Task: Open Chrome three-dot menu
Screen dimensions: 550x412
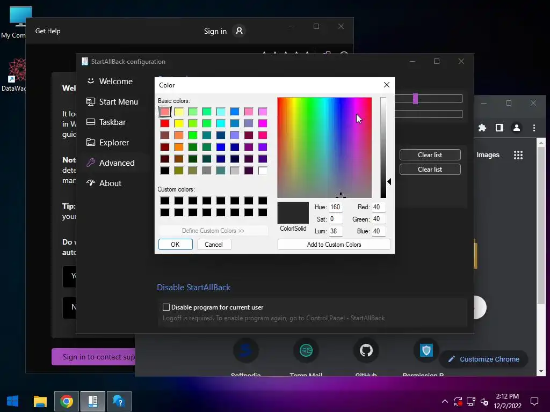Action: click(x=534, y=128)
